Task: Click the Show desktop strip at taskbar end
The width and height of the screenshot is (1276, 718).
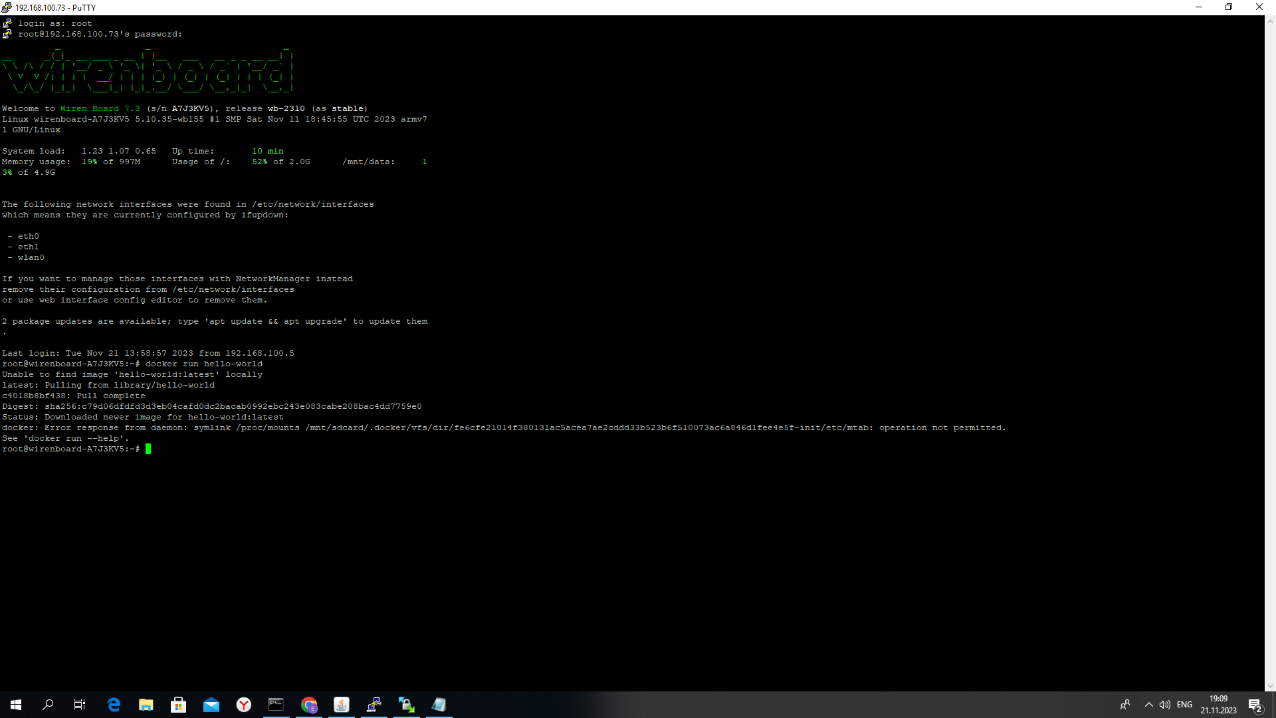Action: (x=1273, y=705)
